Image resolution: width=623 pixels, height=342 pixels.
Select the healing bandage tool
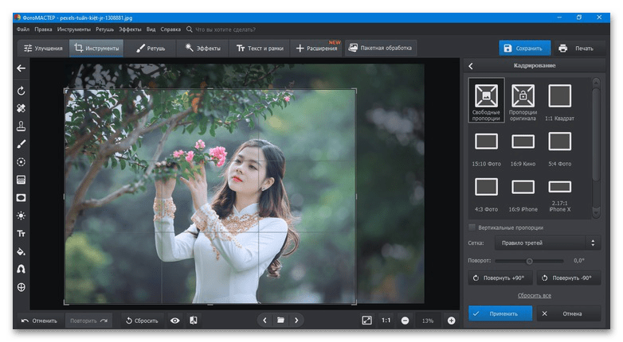pyautogui.click(x=21, y=108)
